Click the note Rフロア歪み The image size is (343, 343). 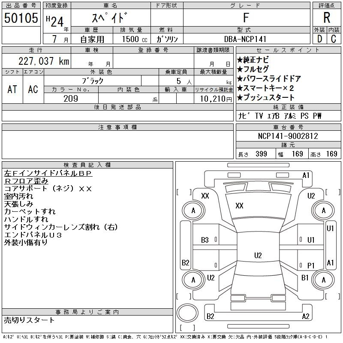(x=26, y=181)
